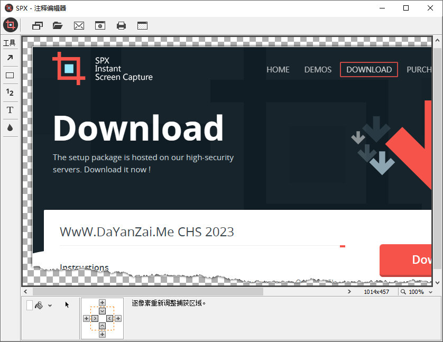Viewport: 443px width, 342px height.
Task: Expand capture area leftward with the left plus
Action: coord(87,319)
